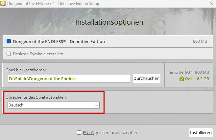Screen dimensions: 216x140
Task: Click the 800 MB component size text
Action: [x=200, y=41]
